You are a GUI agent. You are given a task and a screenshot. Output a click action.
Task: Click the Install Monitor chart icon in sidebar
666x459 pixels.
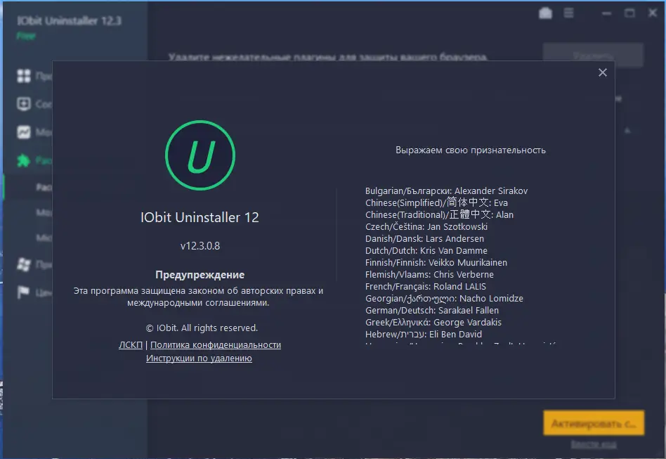tap(24, 132)
